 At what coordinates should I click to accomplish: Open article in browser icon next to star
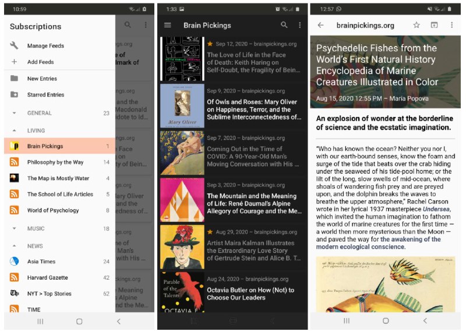click(433, 26)
